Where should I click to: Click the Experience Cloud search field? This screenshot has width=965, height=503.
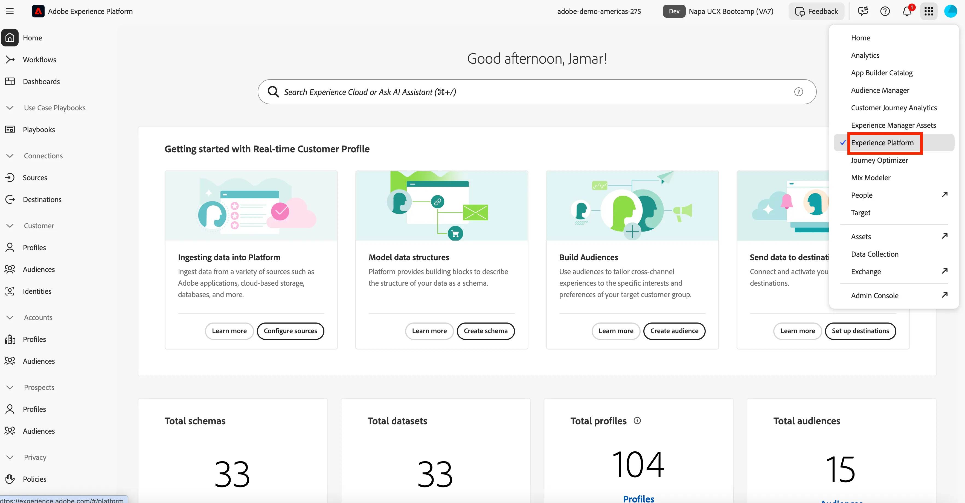coord(537,92)
